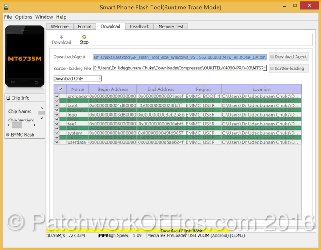This screenshot has width=321, height=250.
Task: Click the Chip Info panel up arrow
Action: [x=42, y=108]
